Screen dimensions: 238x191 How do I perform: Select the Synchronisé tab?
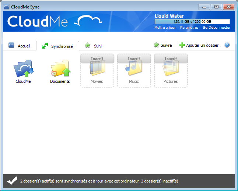coord(58,46)
